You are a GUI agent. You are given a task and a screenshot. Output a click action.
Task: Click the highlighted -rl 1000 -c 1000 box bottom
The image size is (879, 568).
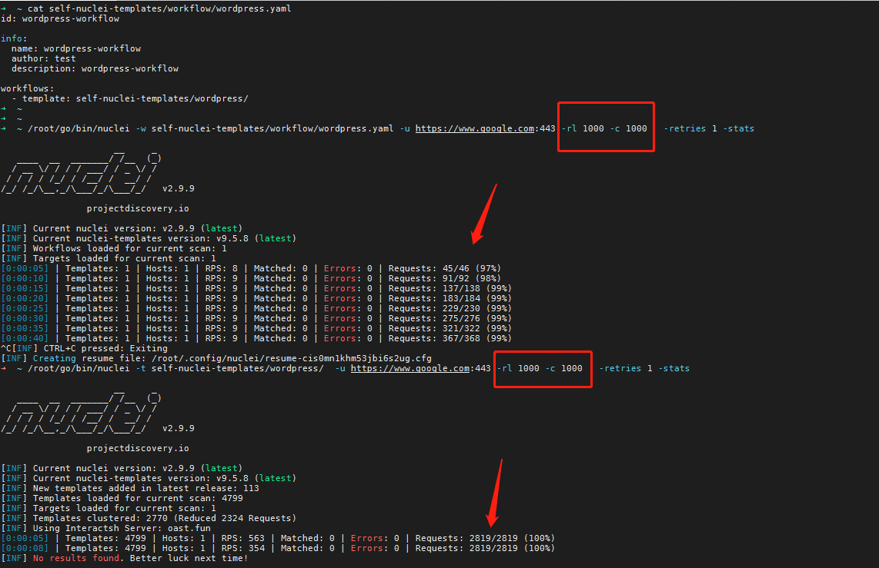(x=542, y=367)
